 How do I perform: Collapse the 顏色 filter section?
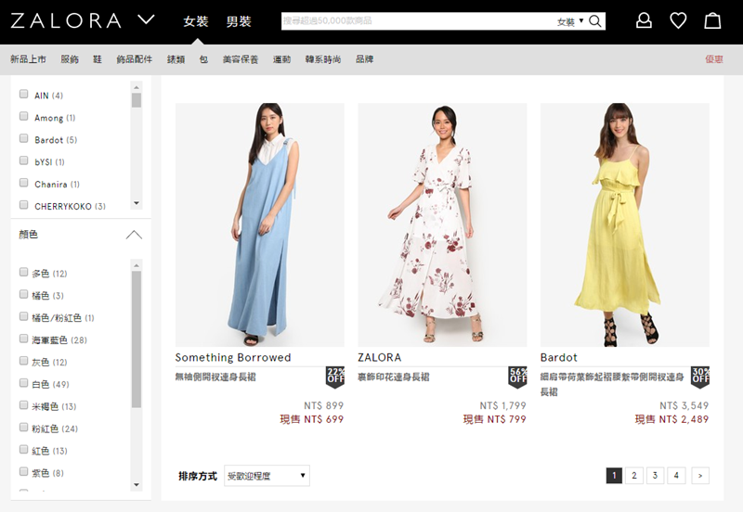tap(134, 235)
